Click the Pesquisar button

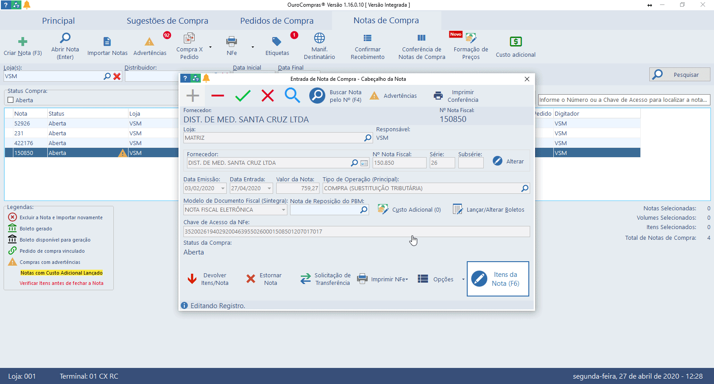coord(680,75)
